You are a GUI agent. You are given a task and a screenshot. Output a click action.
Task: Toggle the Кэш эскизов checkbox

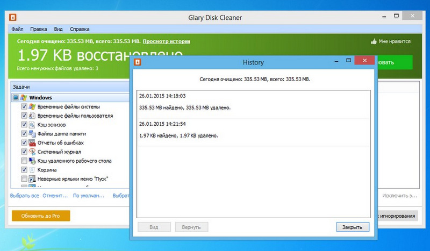[x=24, y=125]
